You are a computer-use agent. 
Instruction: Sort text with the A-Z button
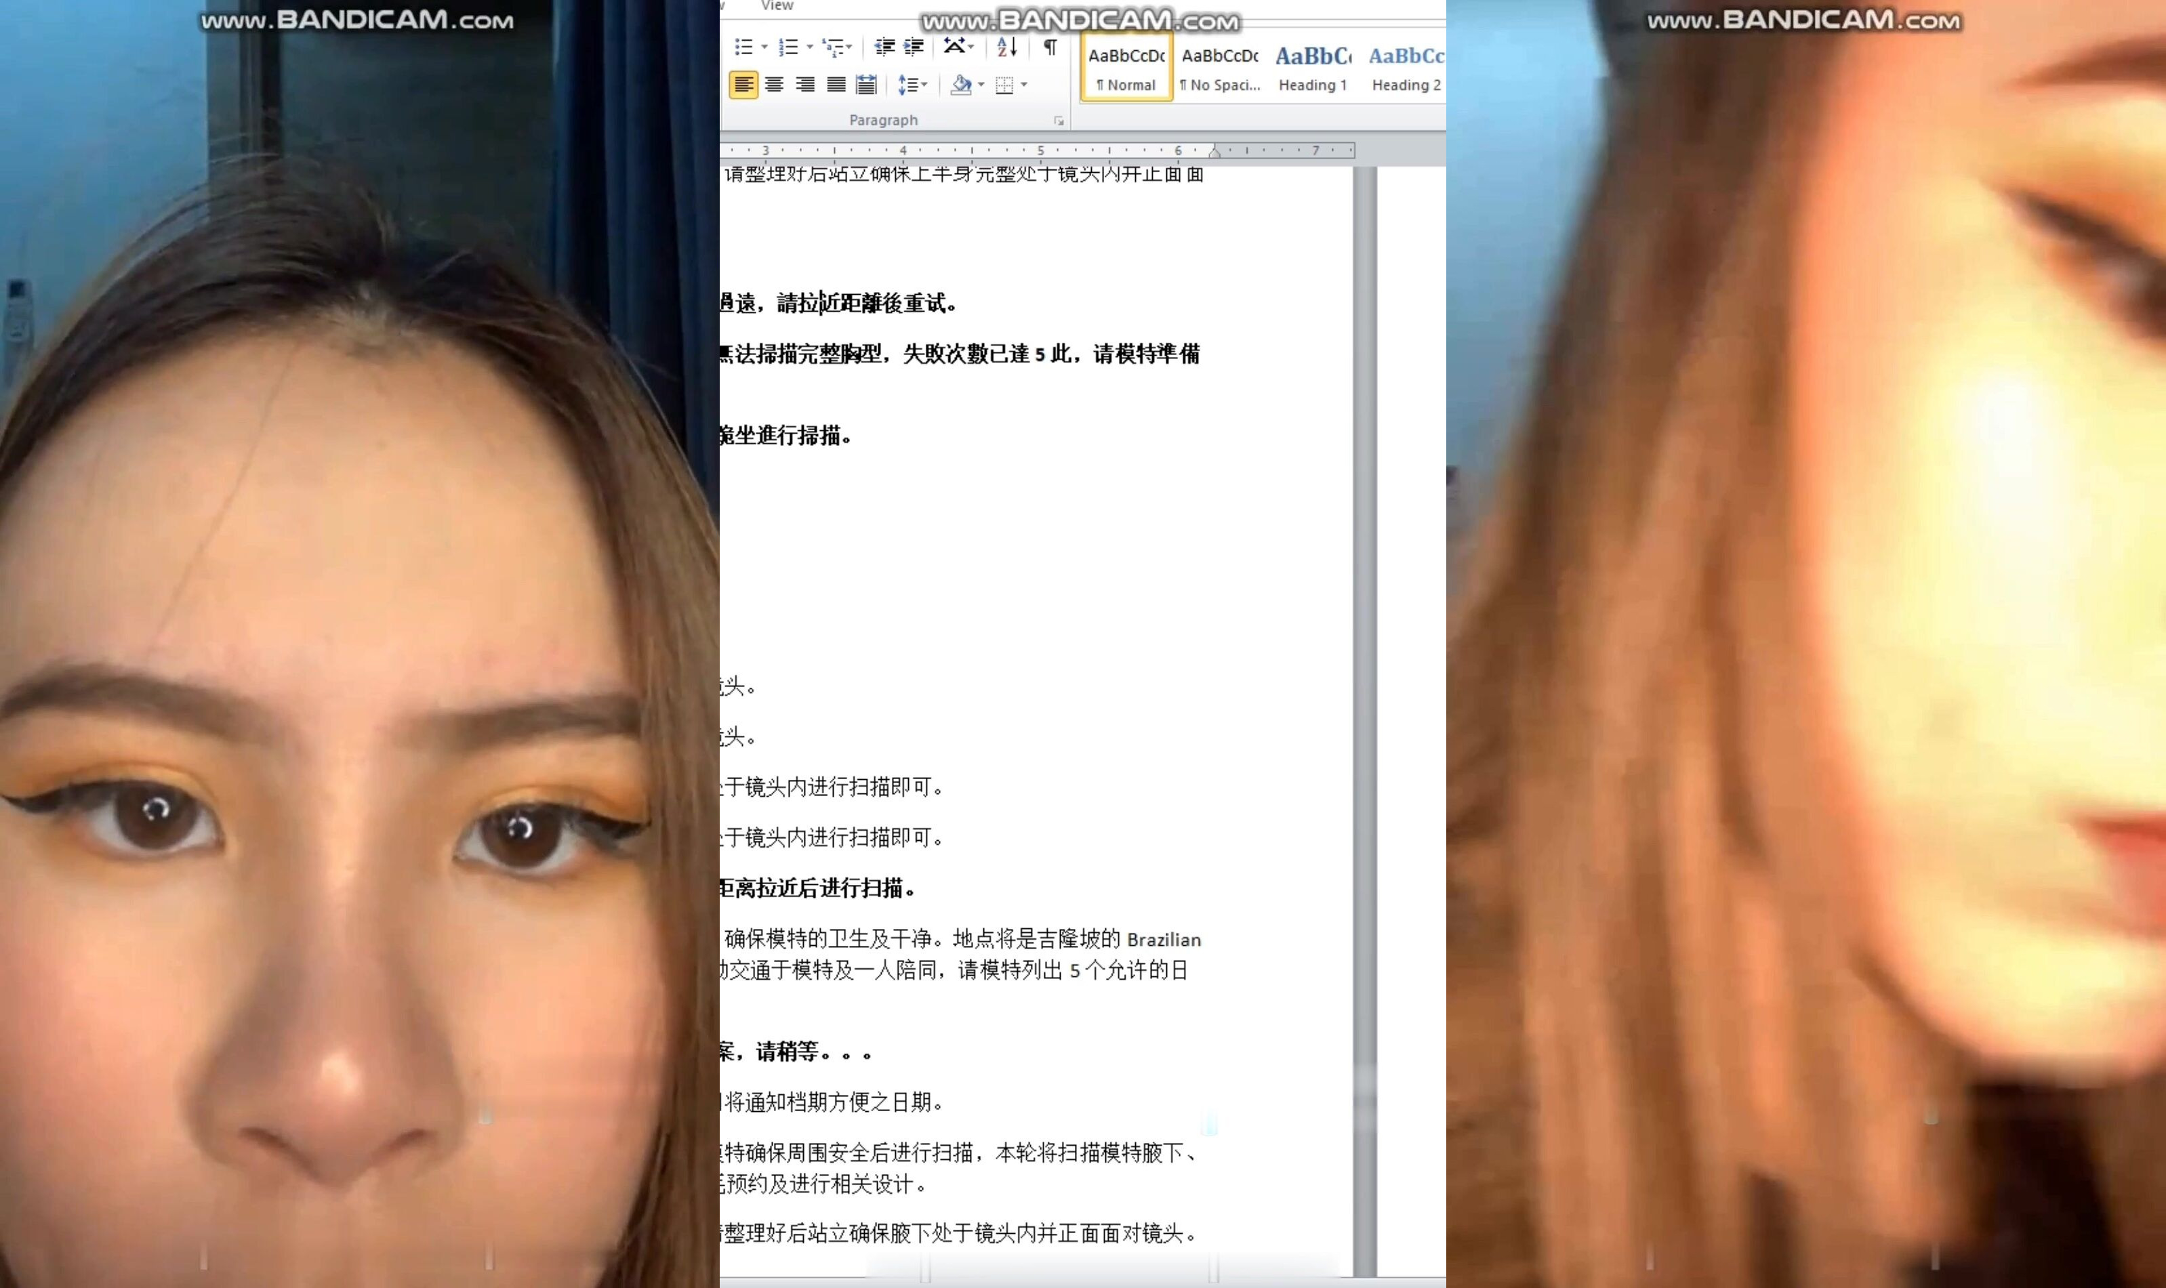(x=1006, y=47)
